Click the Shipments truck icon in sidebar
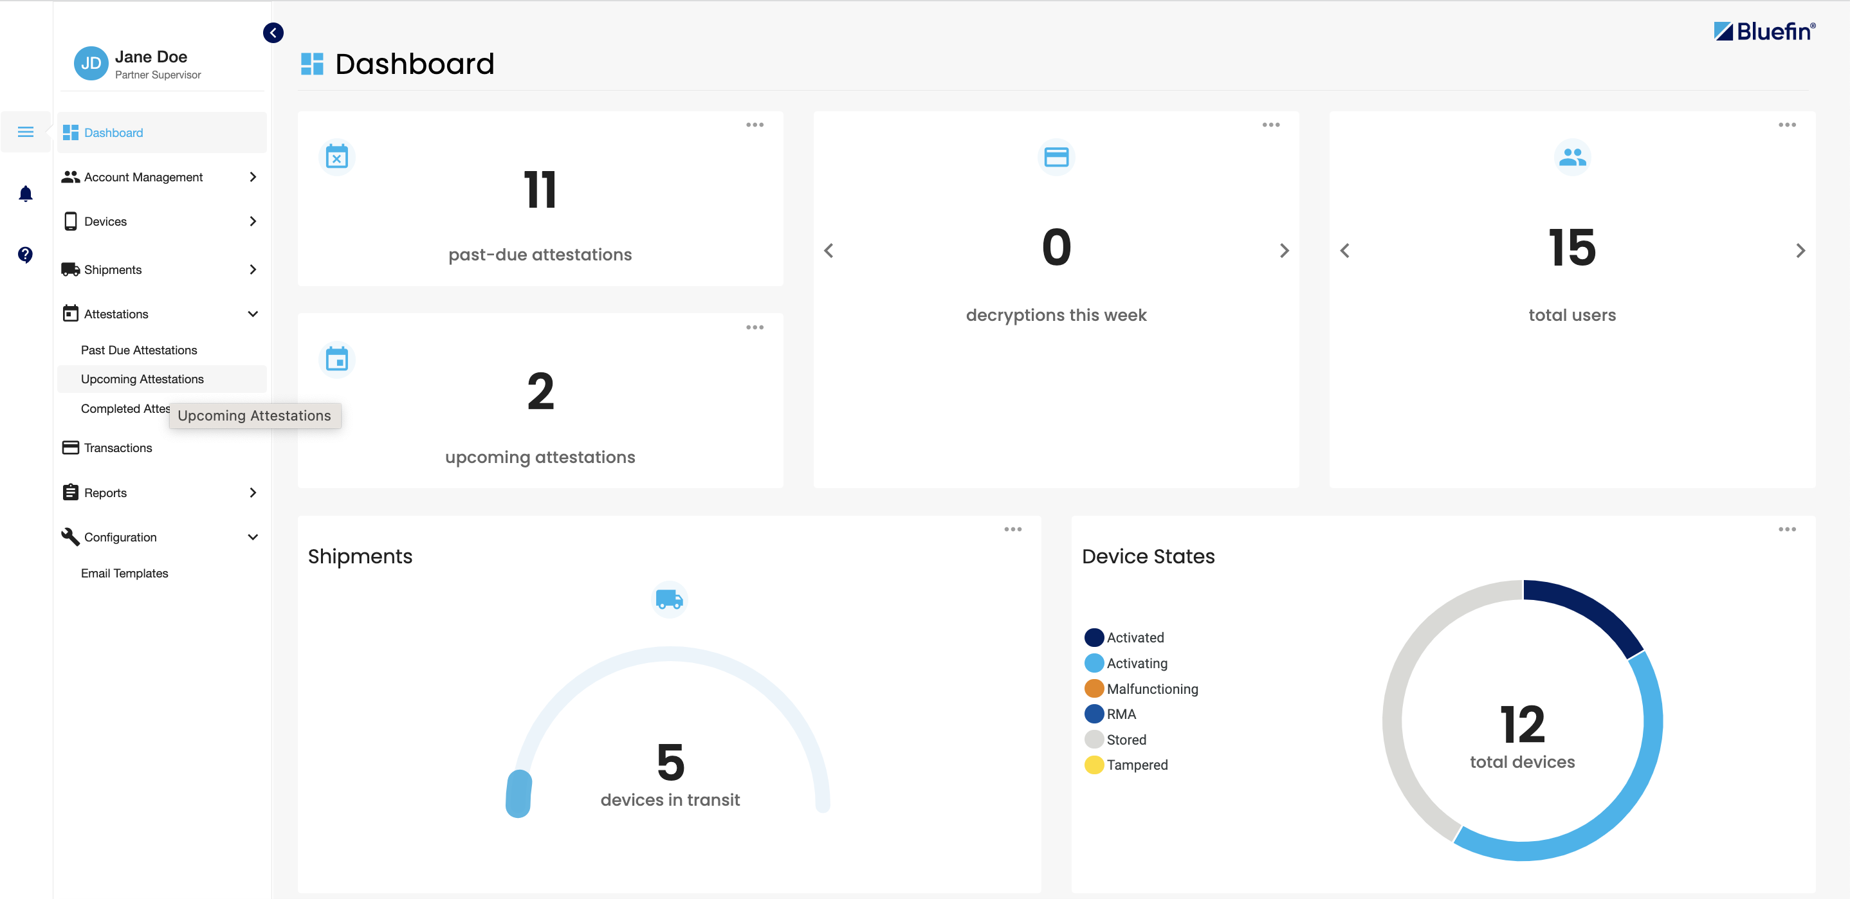 click(70, 269)
